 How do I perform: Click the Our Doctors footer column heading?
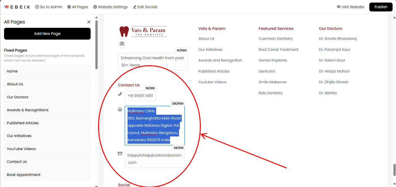[331, 29]
